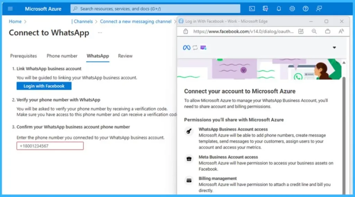
Task: Click the sync arrows icon beside the Meta logo
Action: click(x=195, y=47)
